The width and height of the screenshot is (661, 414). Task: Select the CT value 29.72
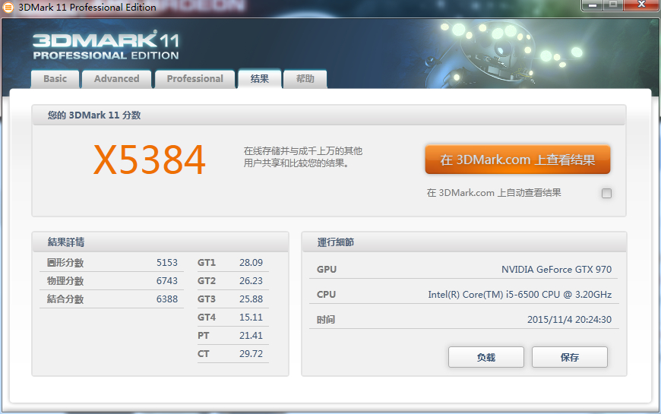(251, 354)
